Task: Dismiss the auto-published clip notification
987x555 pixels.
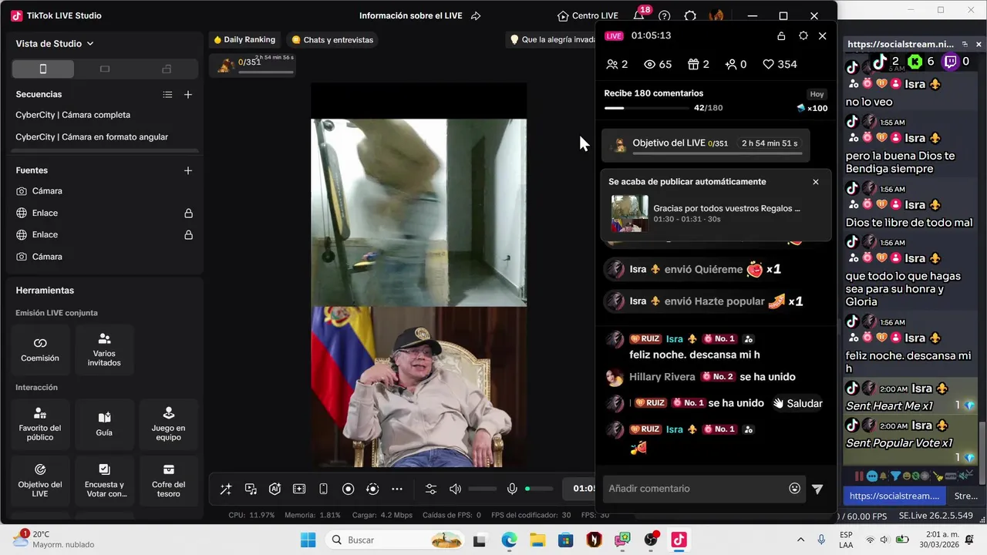Action: click(x=816, y=182)
